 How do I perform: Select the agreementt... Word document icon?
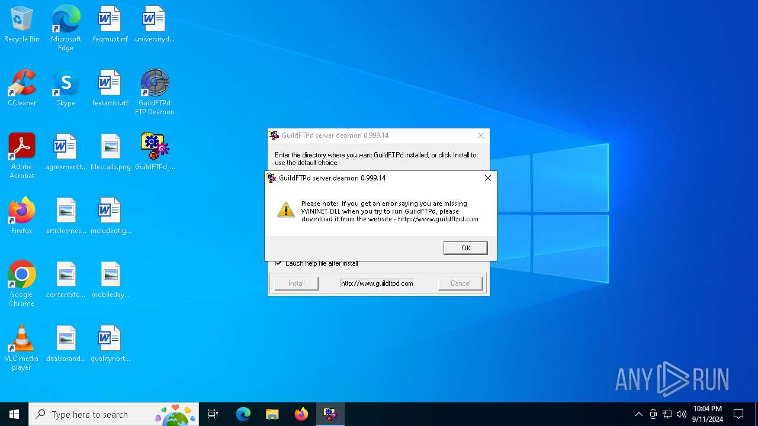[x=66, y=152]
